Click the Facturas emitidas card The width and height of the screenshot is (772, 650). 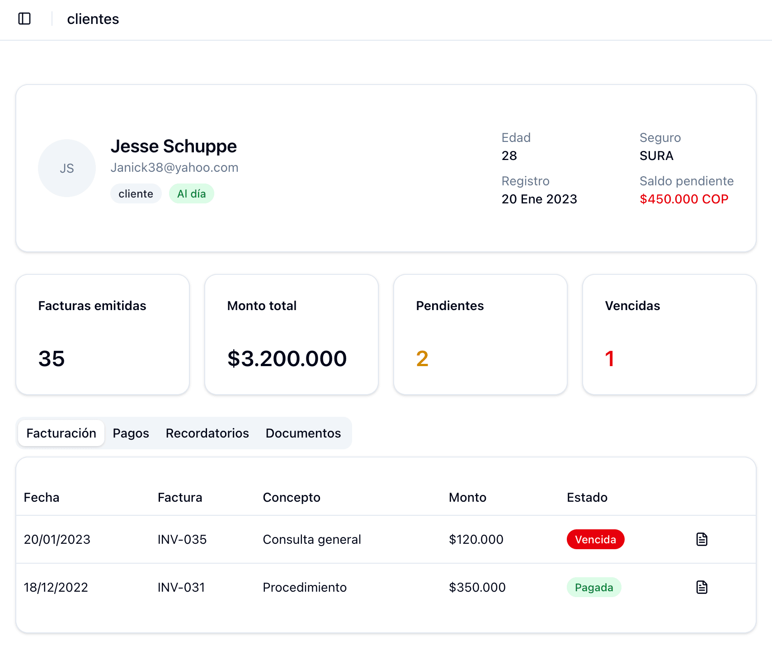[102, 334]
